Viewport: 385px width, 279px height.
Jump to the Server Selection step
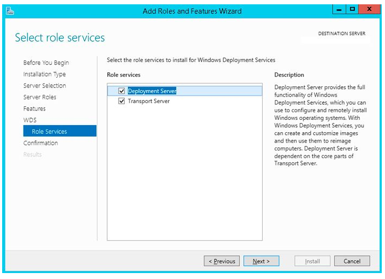tap(45, 86)
